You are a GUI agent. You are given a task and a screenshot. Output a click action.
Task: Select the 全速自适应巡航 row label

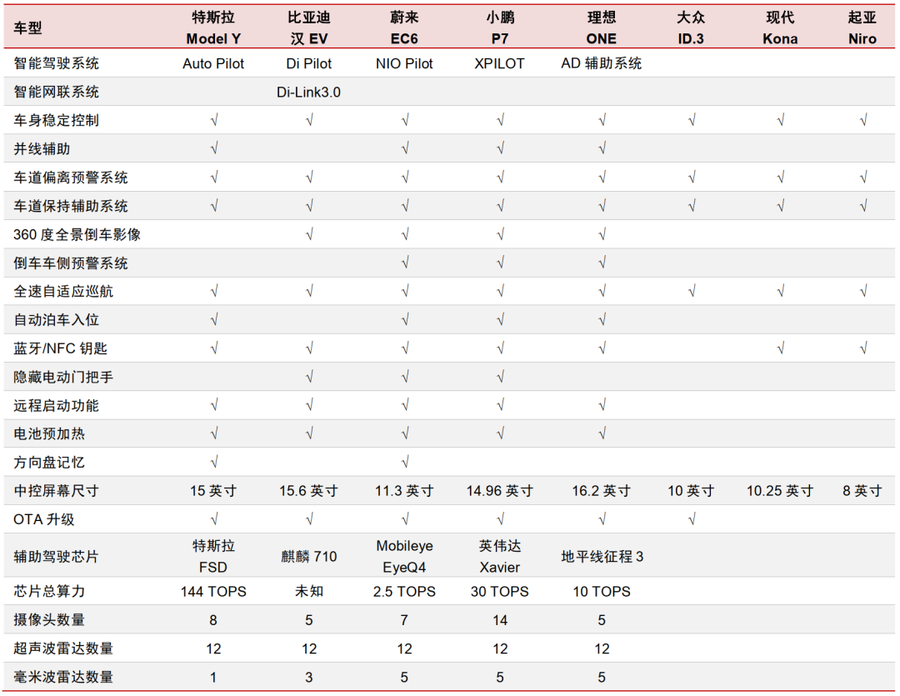[x=63, y=291]
